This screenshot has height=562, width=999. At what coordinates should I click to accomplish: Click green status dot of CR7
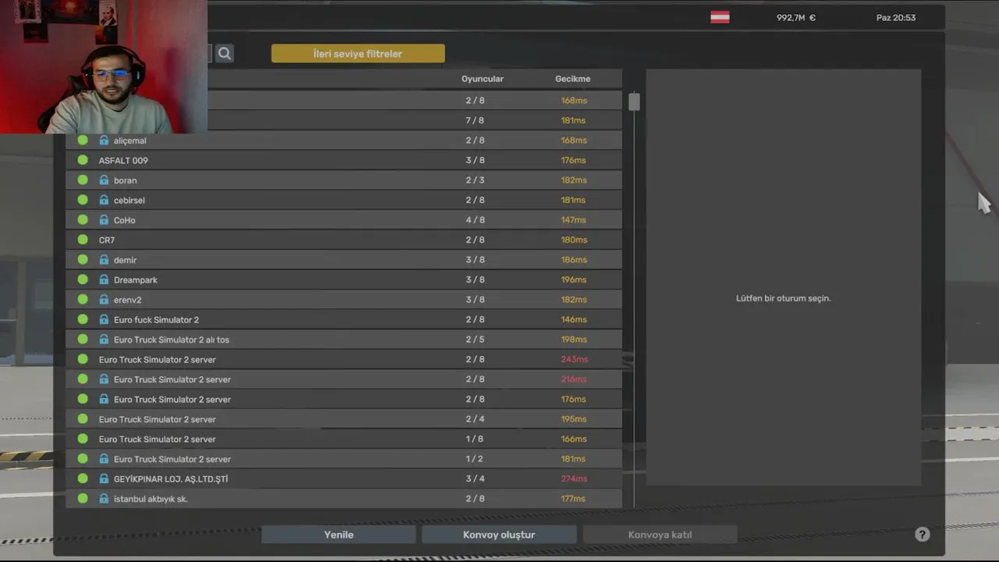click(x=83, y=240)
